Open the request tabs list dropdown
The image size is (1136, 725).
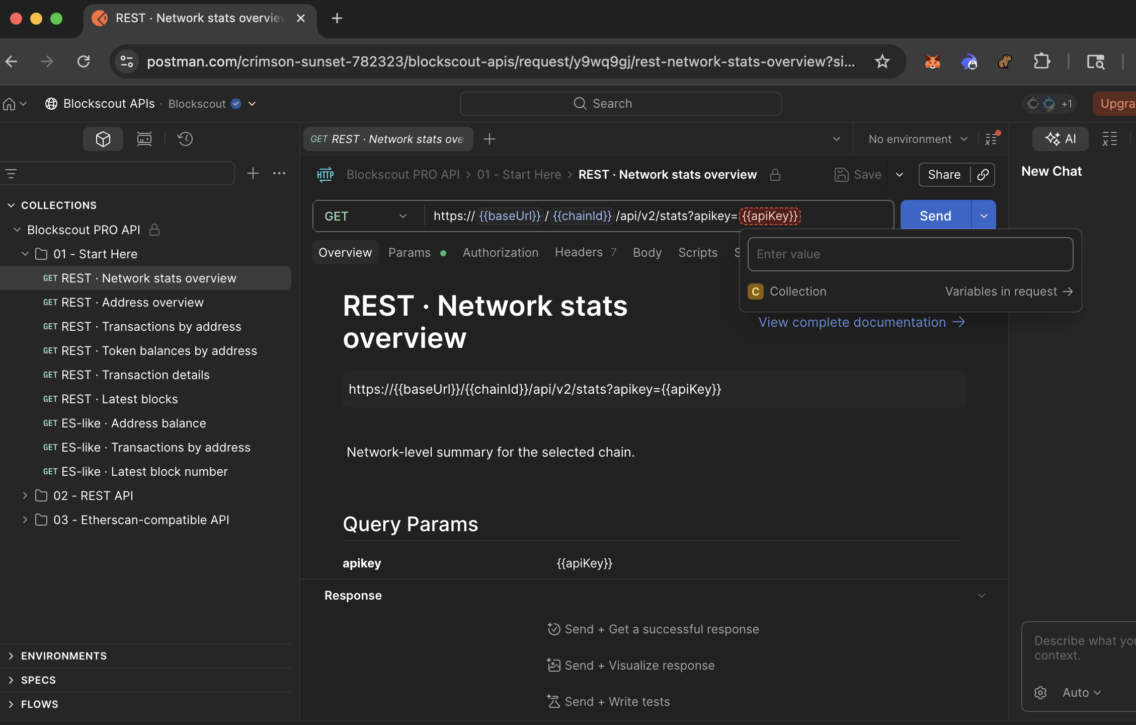click(x=837, y=139)
